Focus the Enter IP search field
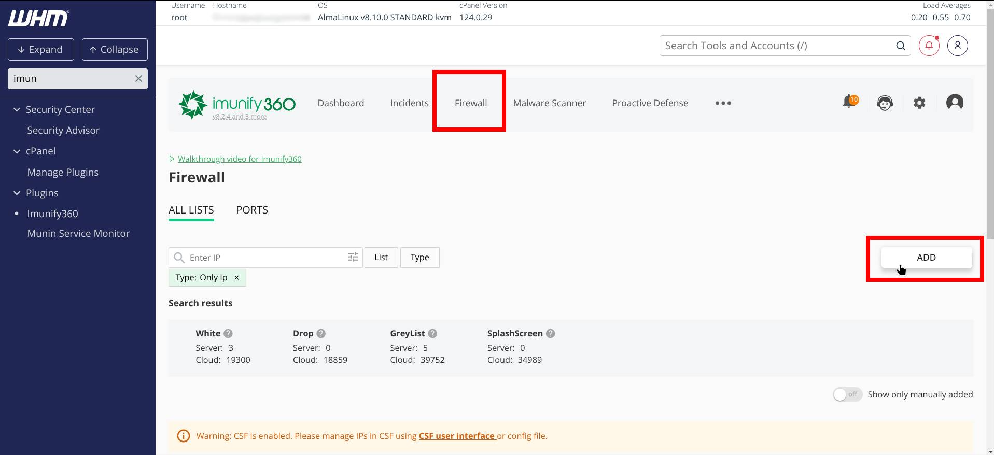Viewport: 994px width, 455px height. pyautogui.click(x=265, y=258)
